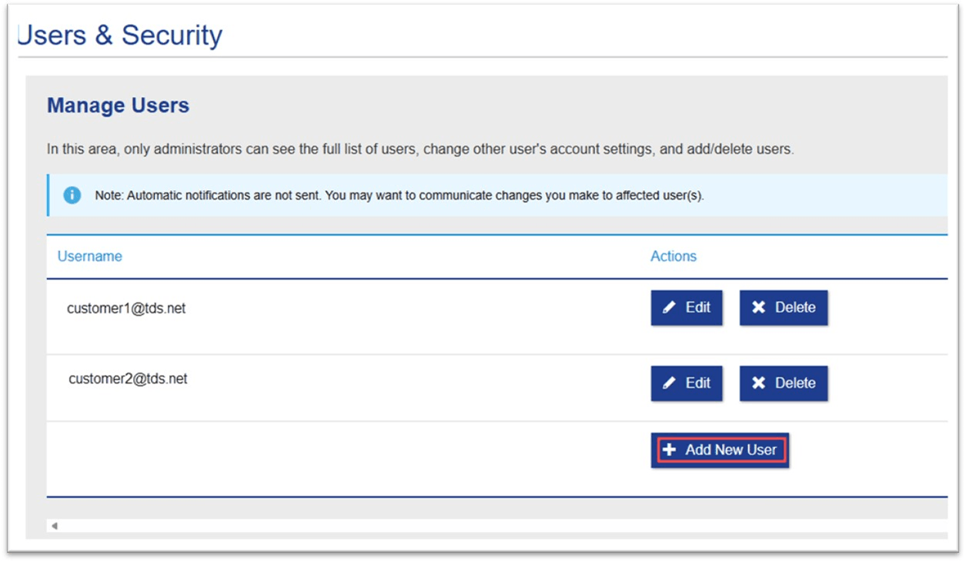Click the Manage Users section heading
Screen dimensions: 966x562
[118, 105]
